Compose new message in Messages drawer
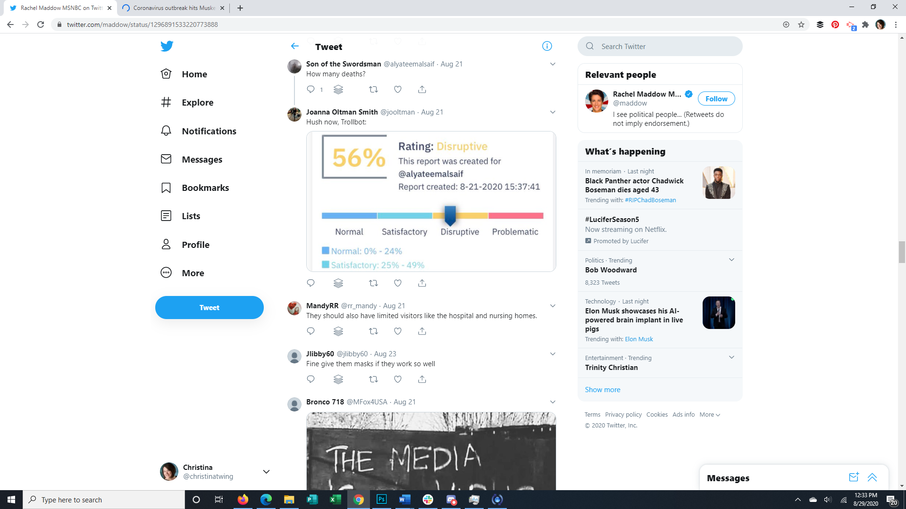 (x=854, y=477)
